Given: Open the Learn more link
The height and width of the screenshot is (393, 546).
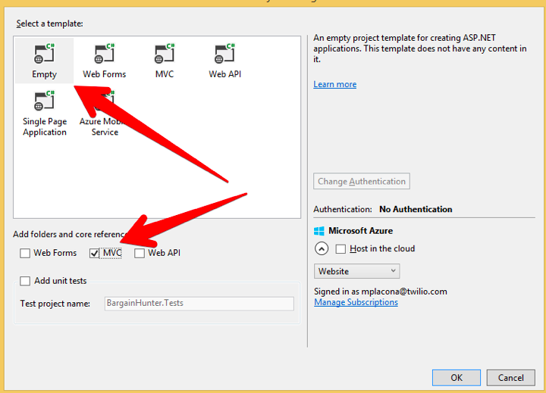Looking at the screenshot, I should tap(335, 85).
